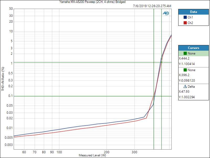Click the red Ch2 color swatch
The image size is (210, 158).
pyautogui.click(x=185, y=23)
